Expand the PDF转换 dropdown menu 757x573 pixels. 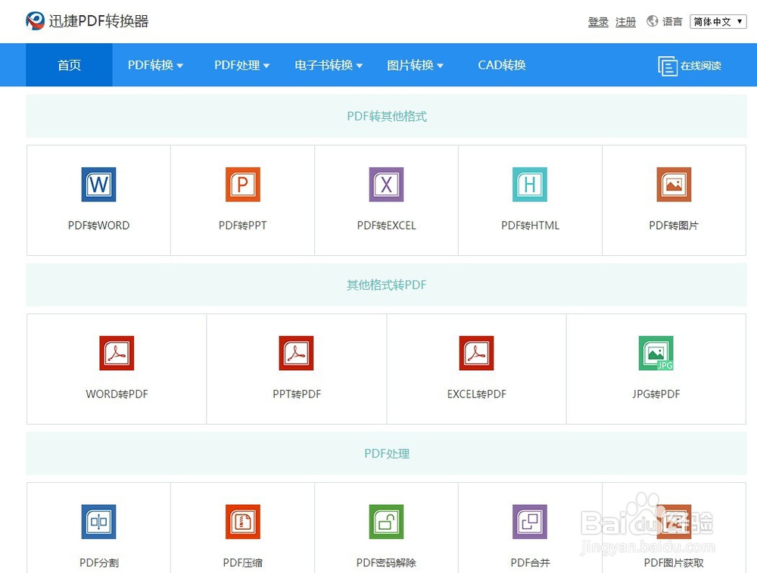point(154,65)
